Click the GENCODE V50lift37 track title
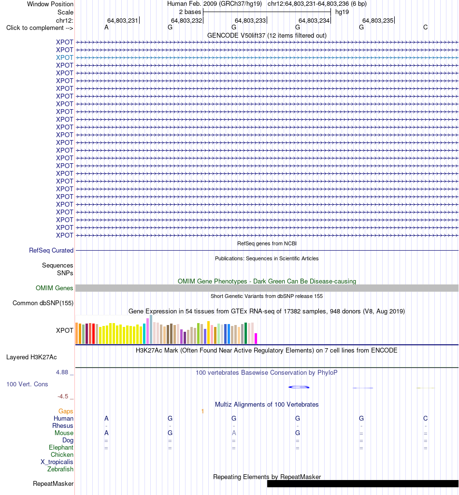 click(x=267, y=35)
